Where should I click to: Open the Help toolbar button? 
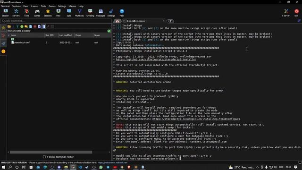click(122, 13)
